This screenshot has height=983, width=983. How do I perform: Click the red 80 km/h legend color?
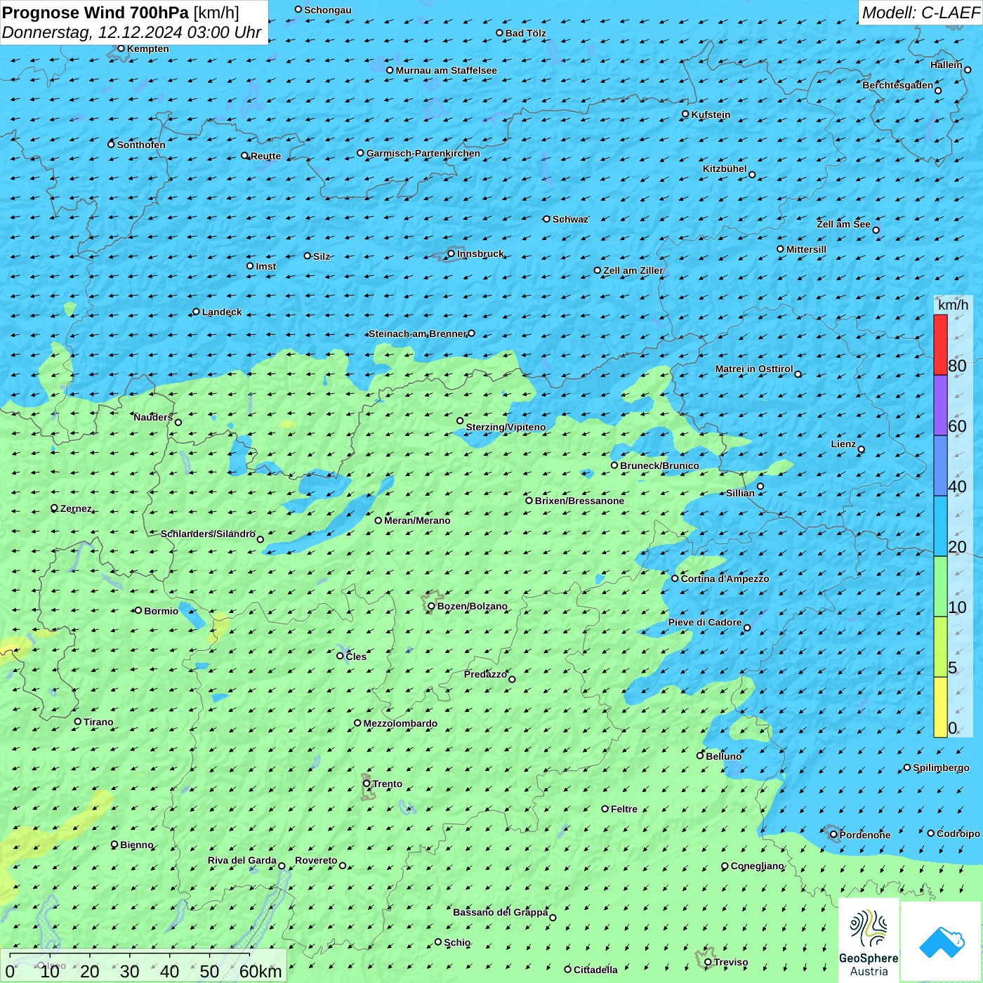(940, 345)
